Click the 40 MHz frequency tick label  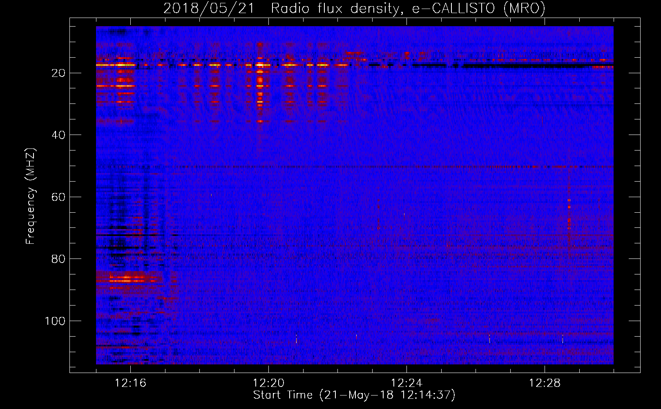(59, 135)
